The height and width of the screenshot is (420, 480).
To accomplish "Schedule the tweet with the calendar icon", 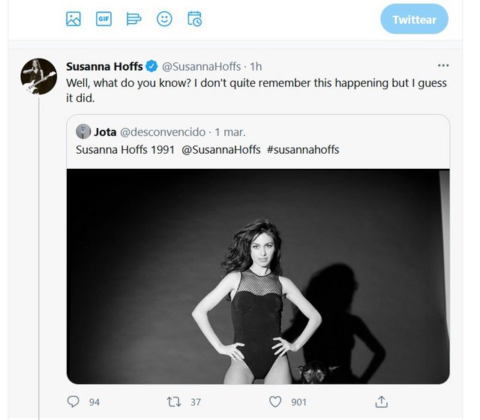I will pos(195,19).
